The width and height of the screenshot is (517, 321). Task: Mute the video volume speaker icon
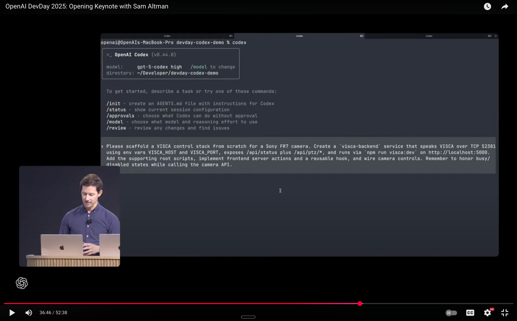tap(28, 313)
